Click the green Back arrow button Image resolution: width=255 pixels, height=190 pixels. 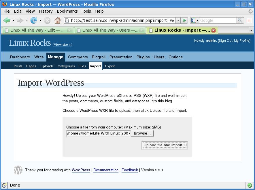7,20
